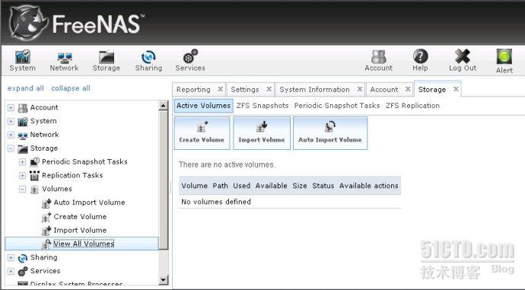Expand the Sharing tree node
This screenshot has height=290, width=525.
[x=11, y=257]
